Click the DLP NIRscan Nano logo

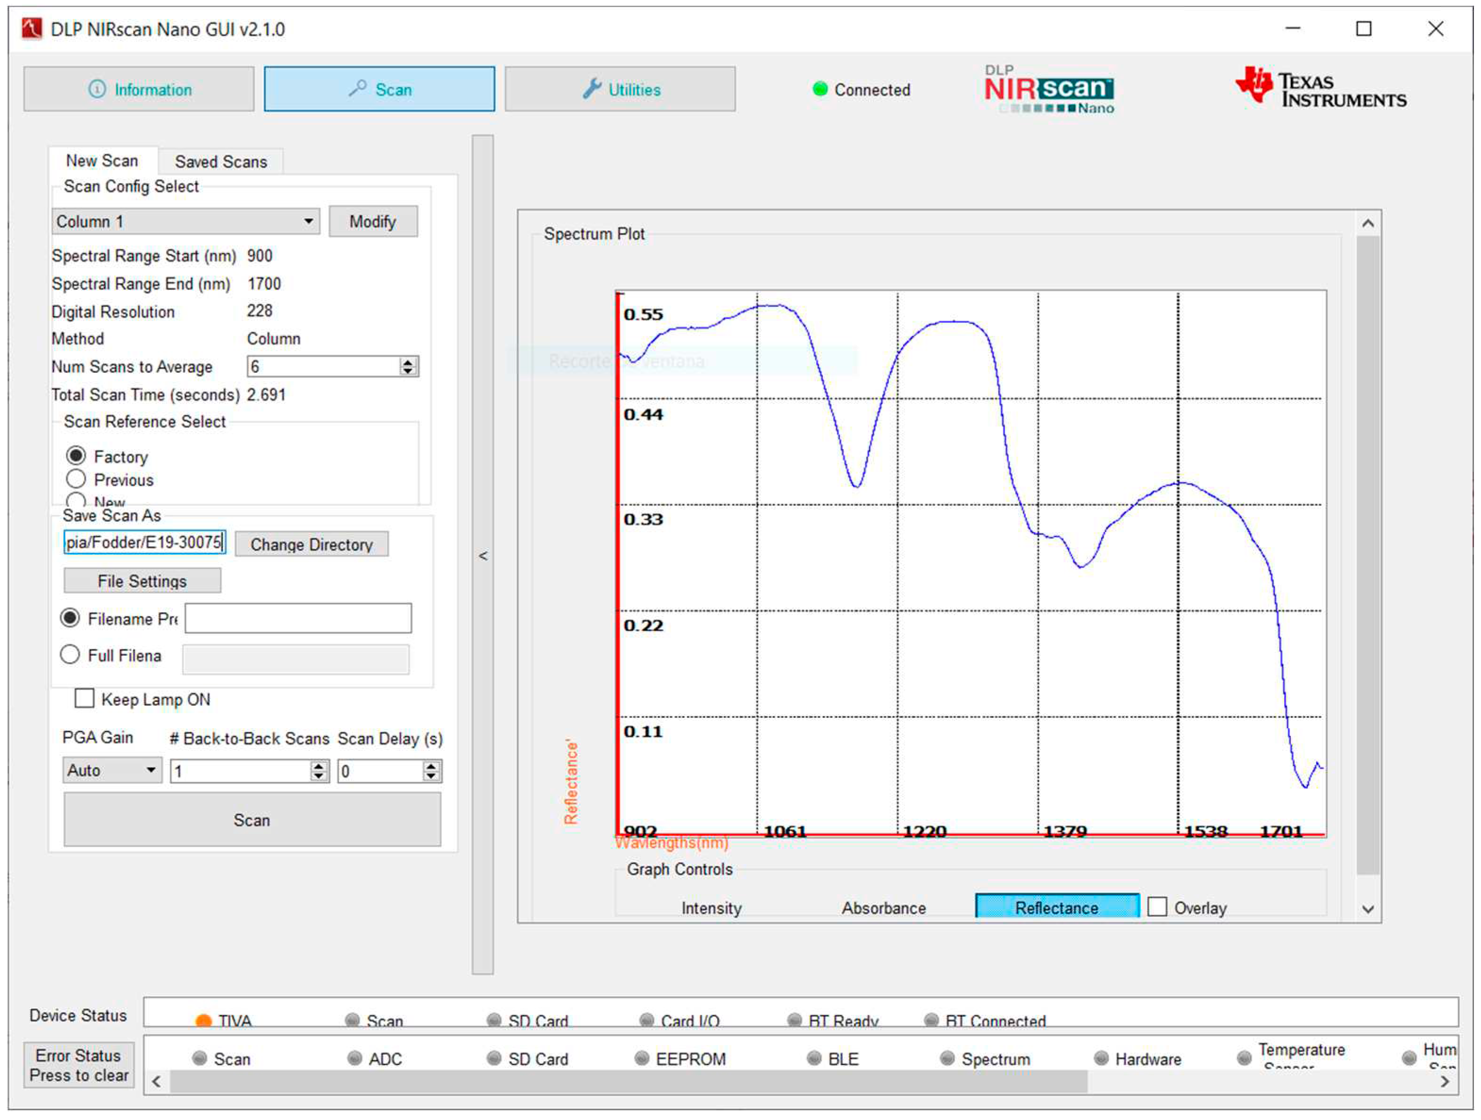(1048, 90)
